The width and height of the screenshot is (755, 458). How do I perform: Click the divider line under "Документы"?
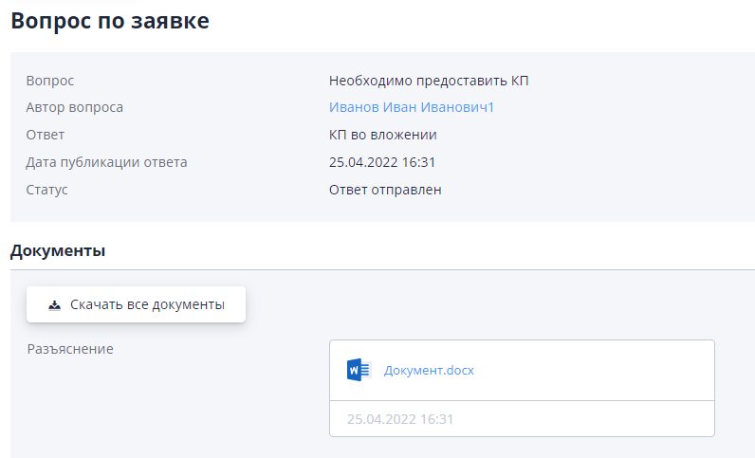pyautogui.click(x=379, y=269)
